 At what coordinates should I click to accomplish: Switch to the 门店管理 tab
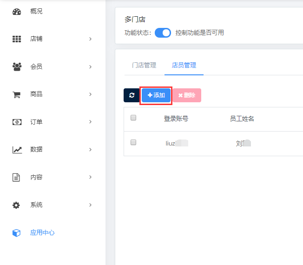tap(144, 66)
